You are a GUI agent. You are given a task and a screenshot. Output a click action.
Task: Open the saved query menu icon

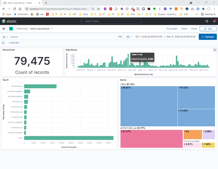[x=5, y=37]
